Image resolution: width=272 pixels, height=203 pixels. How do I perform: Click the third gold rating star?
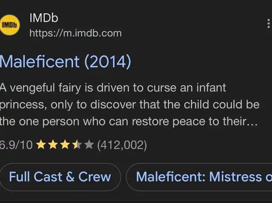point(65,145)
